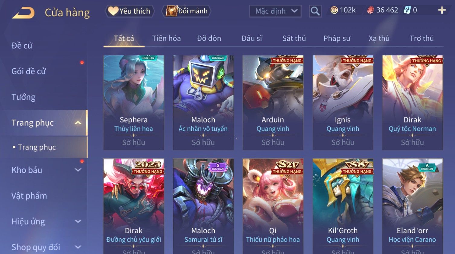455x254 pixels.
Task: Switch to the Sát thủ tab
Action: [x=294, y=38]
